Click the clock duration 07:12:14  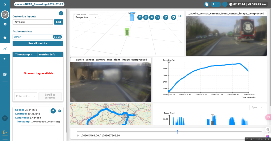coord(237,4)
